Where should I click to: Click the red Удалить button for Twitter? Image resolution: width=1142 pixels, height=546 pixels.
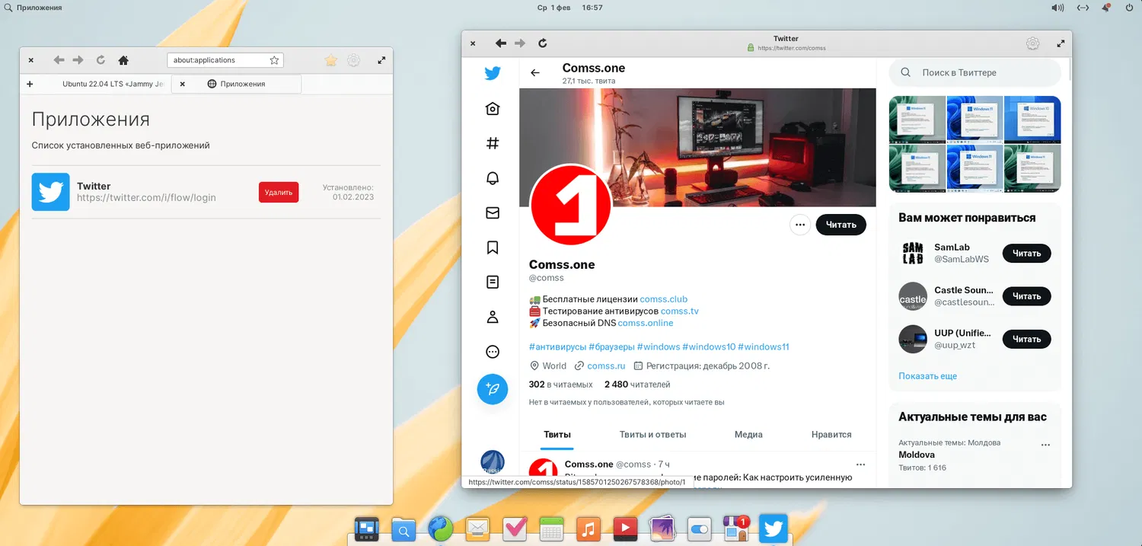pyautogui.click(x=279, y=192)
